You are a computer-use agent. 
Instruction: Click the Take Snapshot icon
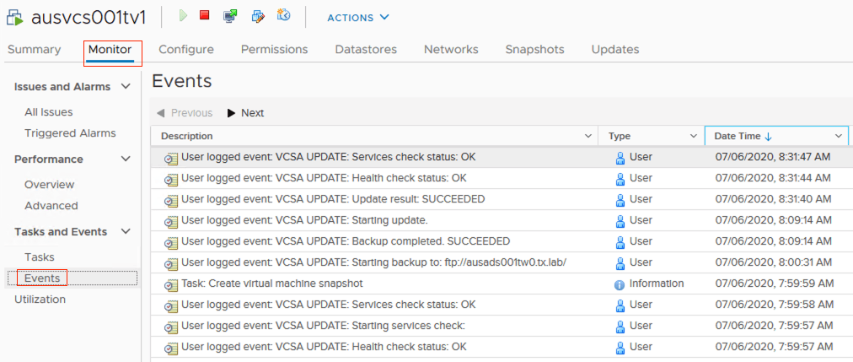[284, 16]
